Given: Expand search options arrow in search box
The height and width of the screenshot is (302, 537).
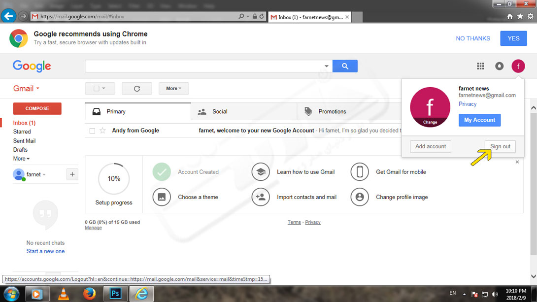Looking at the screenshot, I should (x=326, y=66).
